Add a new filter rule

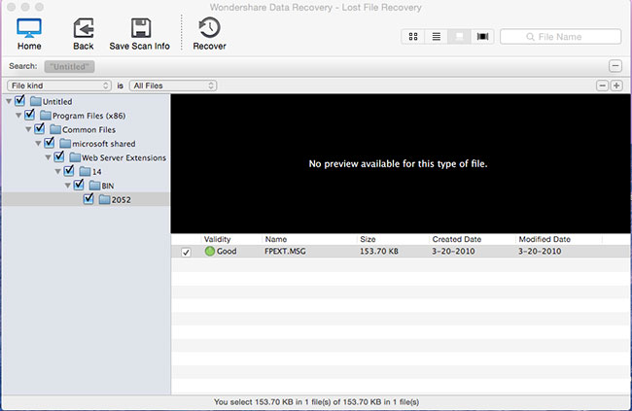616,86
